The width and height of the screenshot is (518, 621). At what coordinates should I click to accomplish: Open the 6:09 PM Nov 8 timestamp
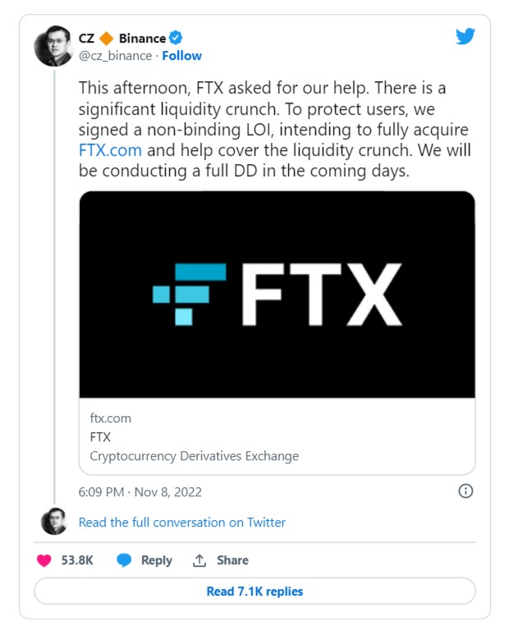point(140,492)
